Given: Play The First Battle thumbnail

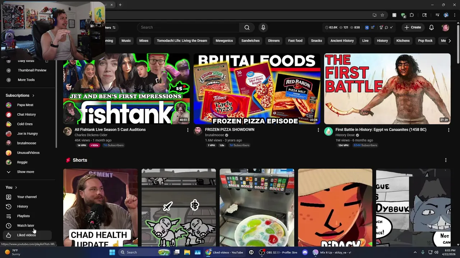Looking at the screenshot, I should (x=387, y=89).
